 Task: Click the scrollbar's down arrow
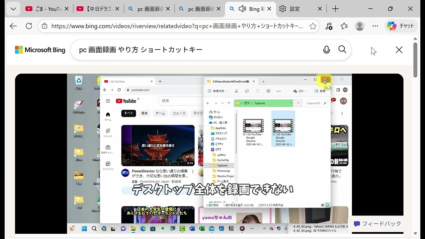point(415,234)
